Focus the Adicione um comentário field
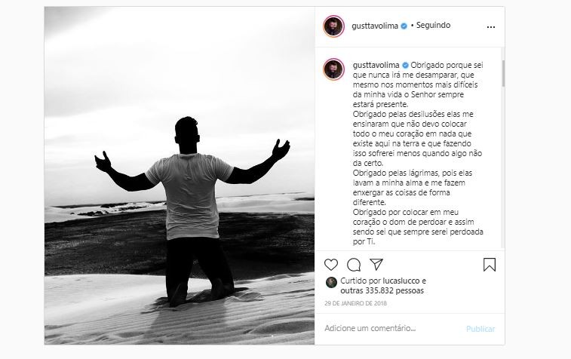 pos(391,328)
